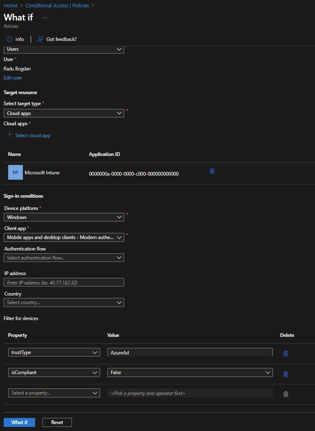Change the isCompliant value False dropdown
This screenshot has width=315, height=431.
coord(190,372)
